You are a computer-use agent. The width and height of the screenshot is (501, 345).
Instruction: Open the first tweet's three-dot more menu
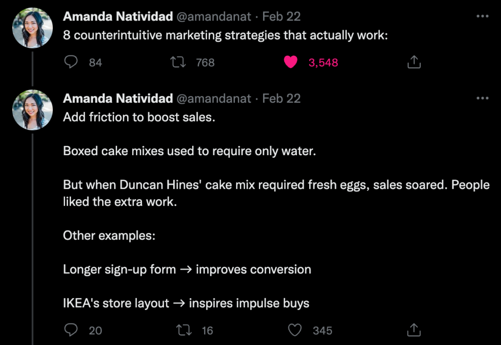482,16
